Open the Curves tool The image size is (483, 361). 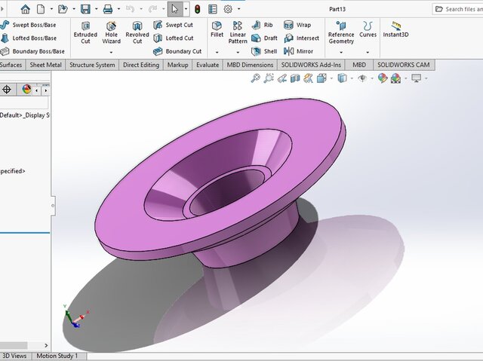368,29
